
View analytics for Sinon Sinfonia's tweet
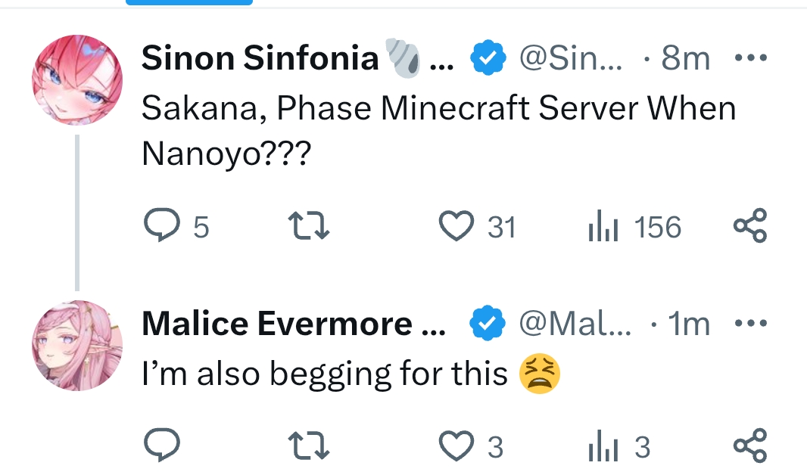click(603, 227)
